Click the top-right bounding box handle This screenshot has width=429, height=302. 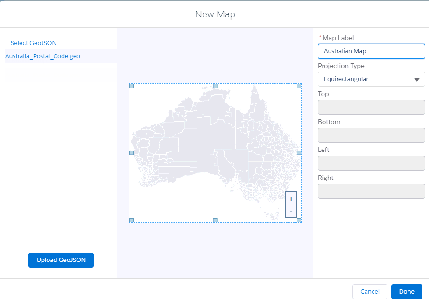tap(299, 86)
